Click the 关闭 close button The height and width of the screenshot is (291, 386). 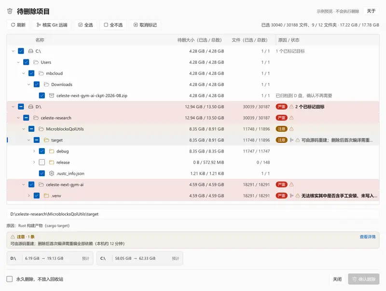click(337, 279)
